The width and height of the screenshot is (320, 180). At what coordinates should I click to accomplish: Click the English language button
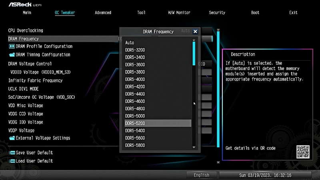point(201,175)
